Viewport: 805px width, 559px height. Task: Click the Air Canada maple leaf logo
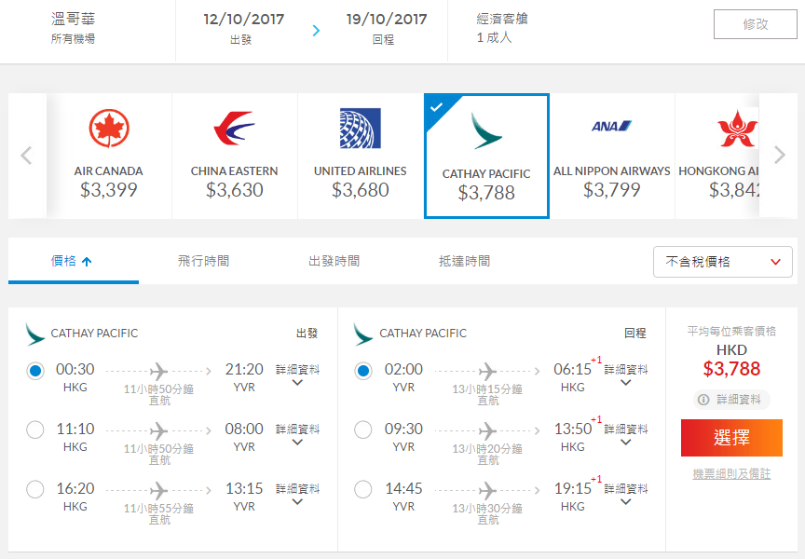point(109,129)
